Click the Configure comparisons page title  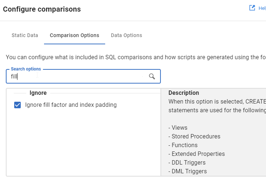coord(42,9)
